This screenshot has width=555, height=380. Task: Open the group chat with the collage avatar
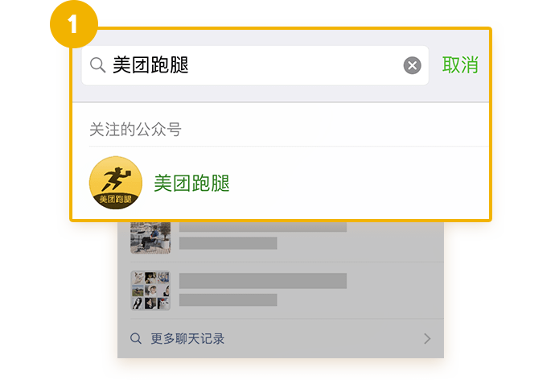pos(150,291)
